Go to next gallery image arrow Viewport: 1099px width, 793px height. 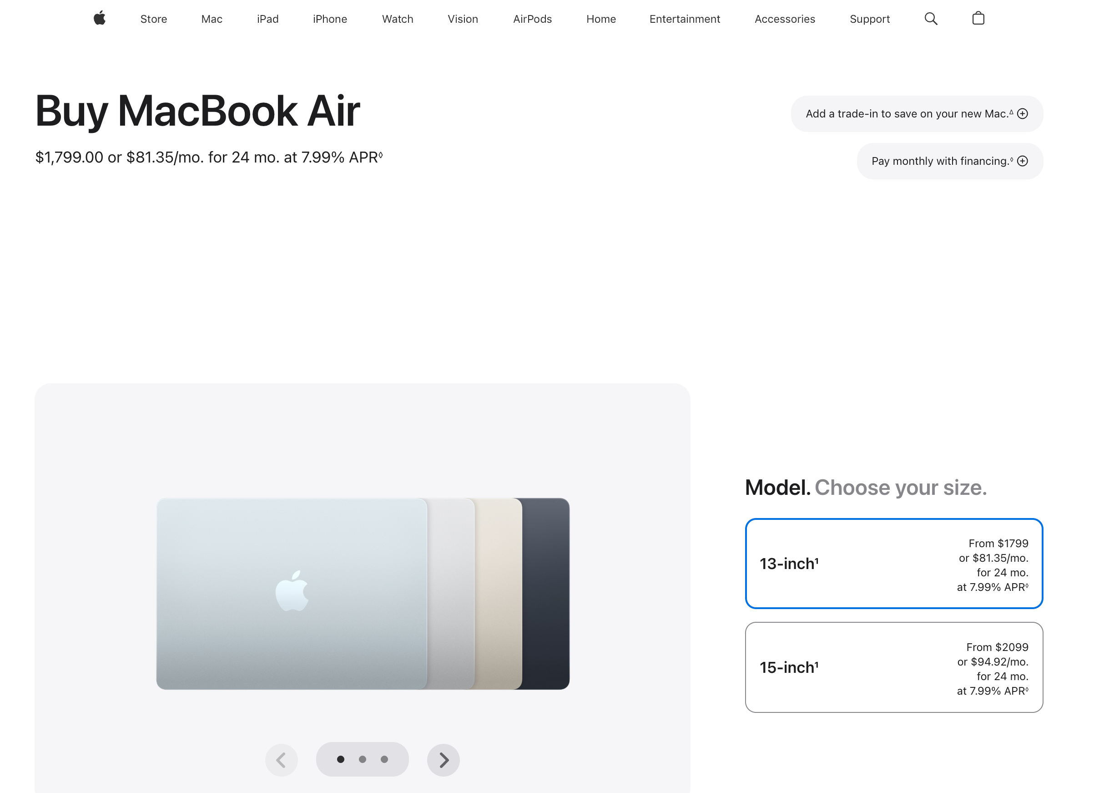pyautogui.click(x=444, y=760)
